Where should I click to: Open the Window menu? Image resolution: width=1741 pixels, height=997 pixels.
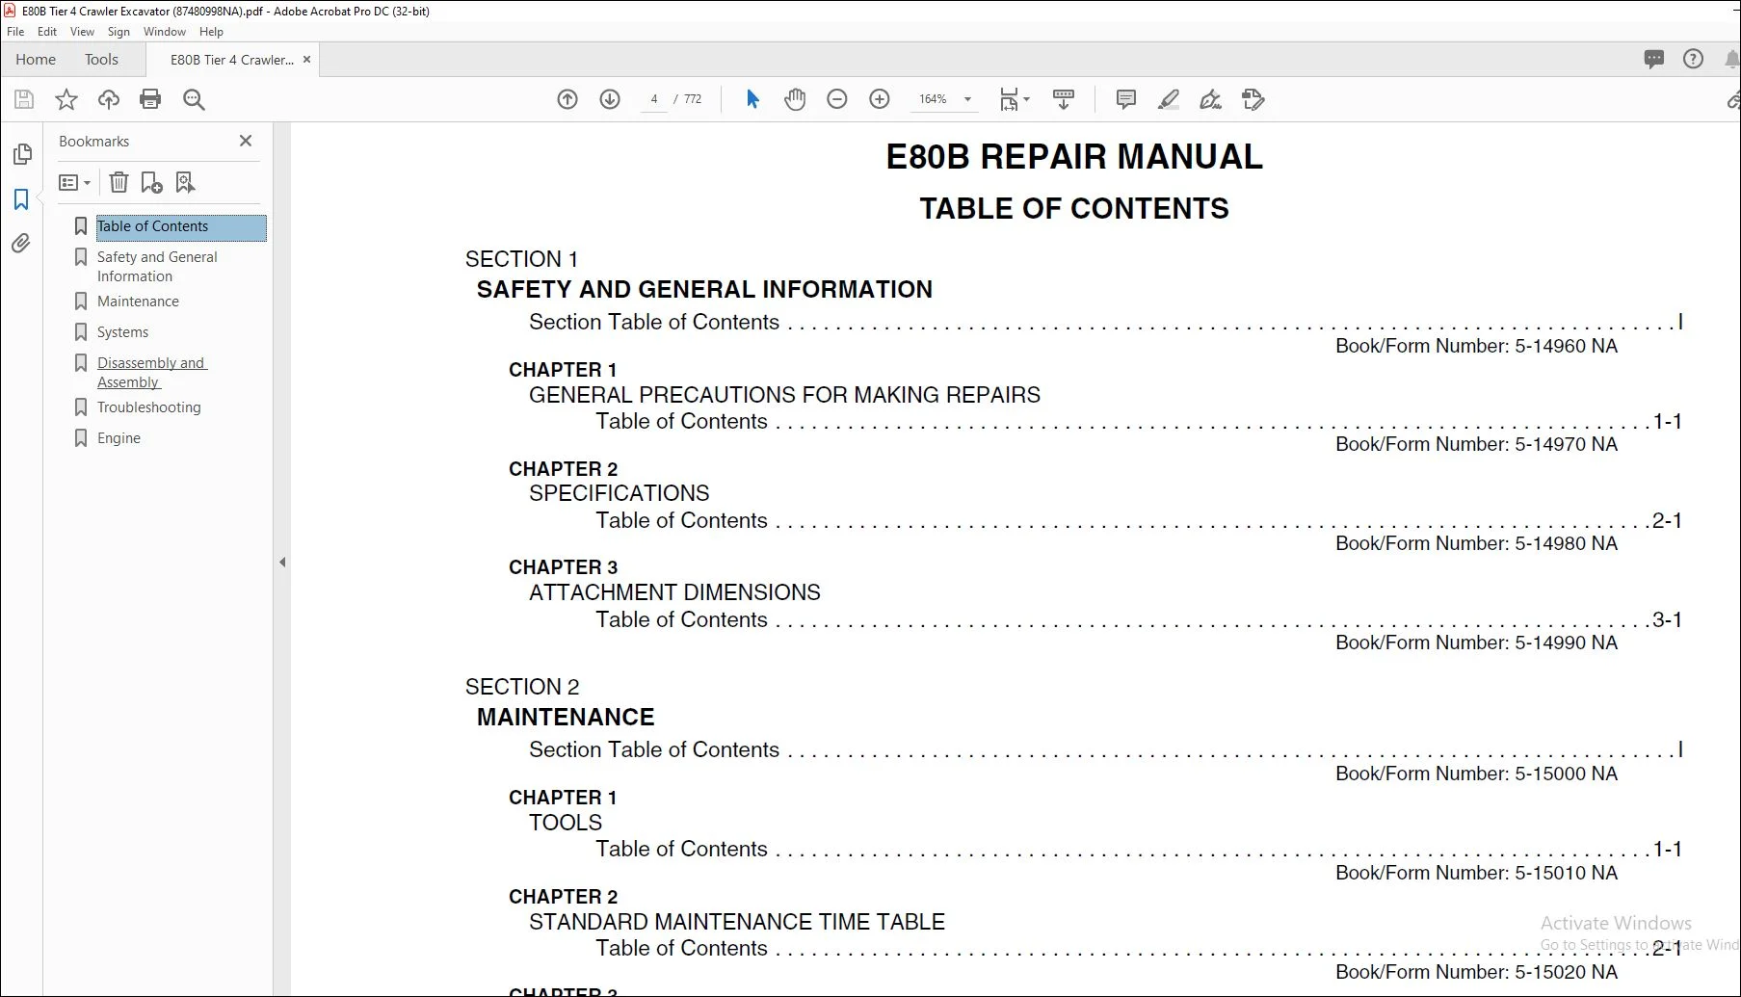165,32
